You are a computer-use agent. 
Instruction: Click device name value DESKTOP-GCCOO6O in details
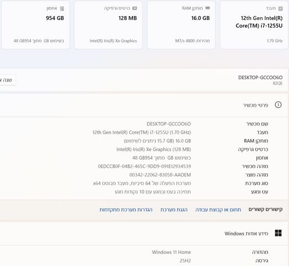(x=169, y=124)
